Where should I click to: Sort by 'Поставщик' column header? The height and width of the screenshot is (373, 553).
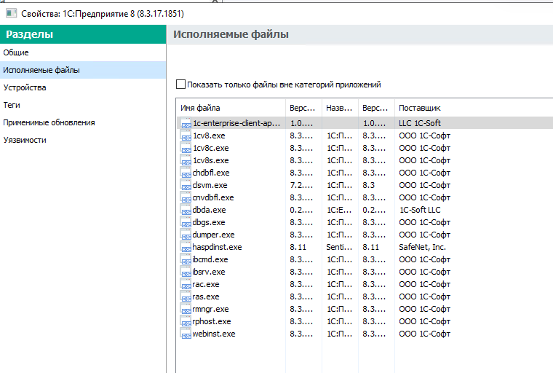(474, 108)
